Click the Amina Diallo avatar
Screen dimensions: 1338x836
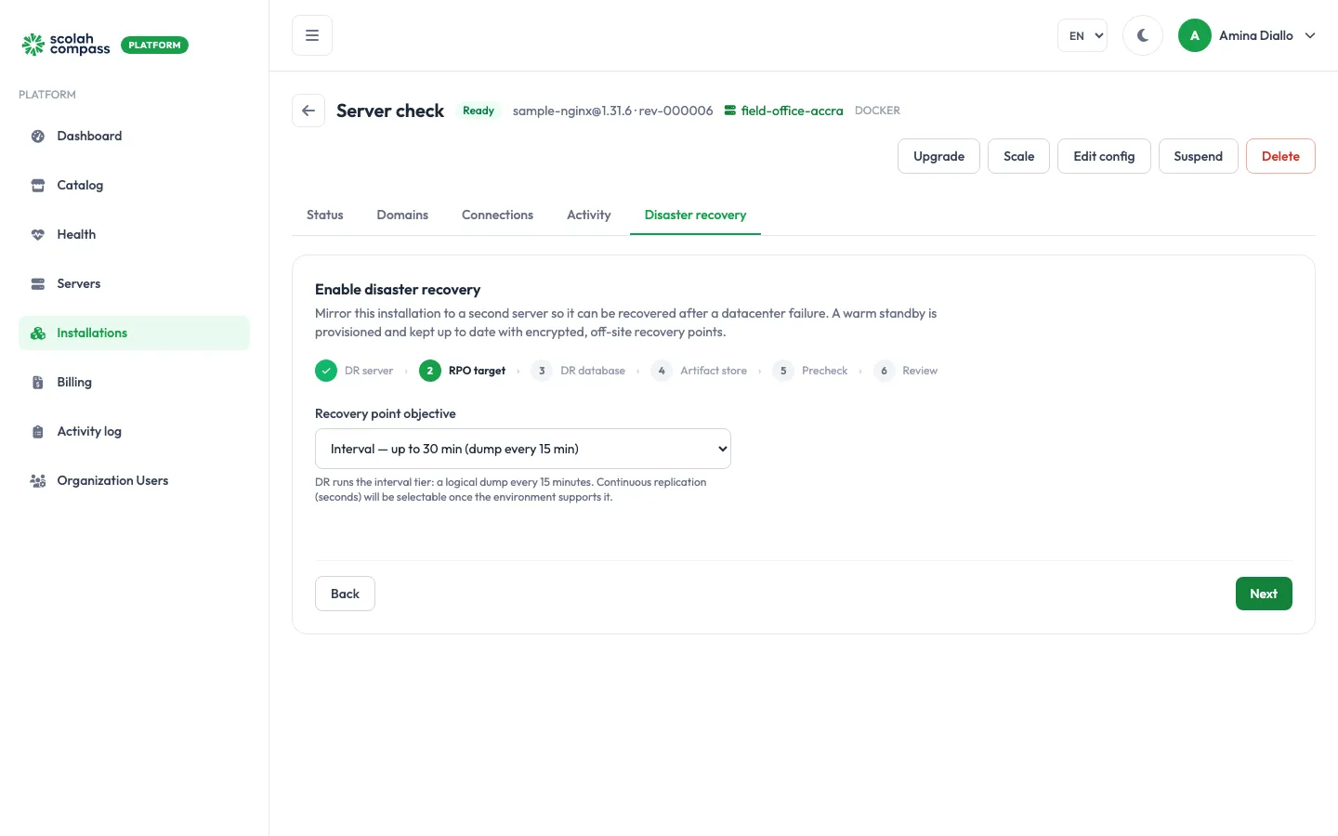click(x=1195, y=35)
